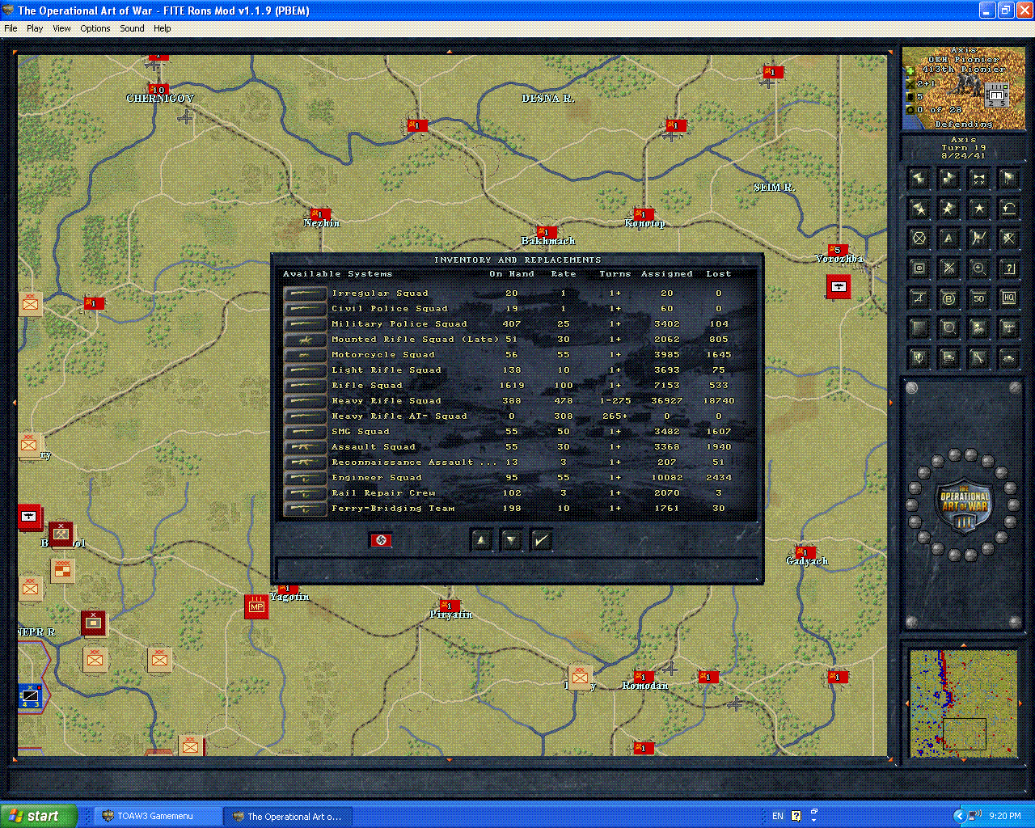Click the single star panel button
This screenshot has height=828, width=1035.
click(978, 209)
